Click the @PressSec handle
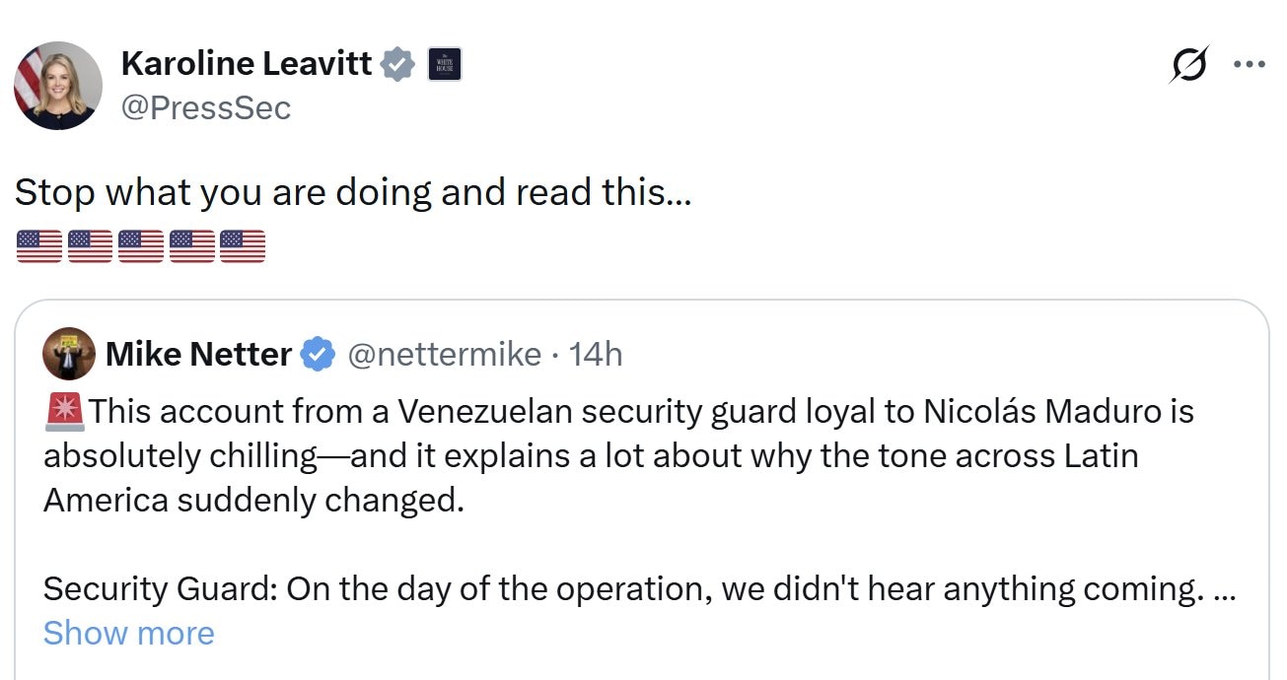This screenshot has width=1287, height=680. point(206,107)
